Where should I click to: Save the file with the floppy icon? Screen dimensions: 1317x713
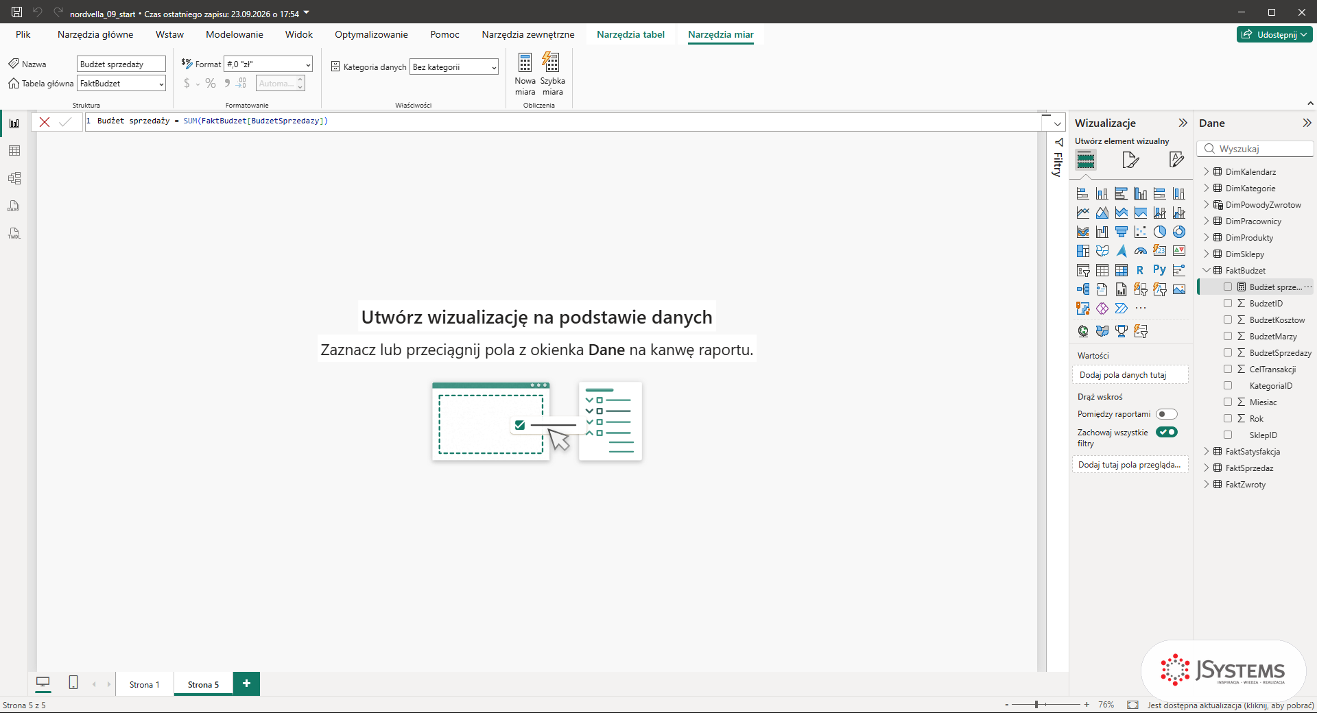pyautogui.click(x=16, y=12)
